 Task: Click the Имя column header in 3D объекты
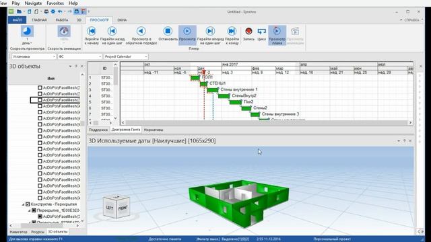[51, 79]
